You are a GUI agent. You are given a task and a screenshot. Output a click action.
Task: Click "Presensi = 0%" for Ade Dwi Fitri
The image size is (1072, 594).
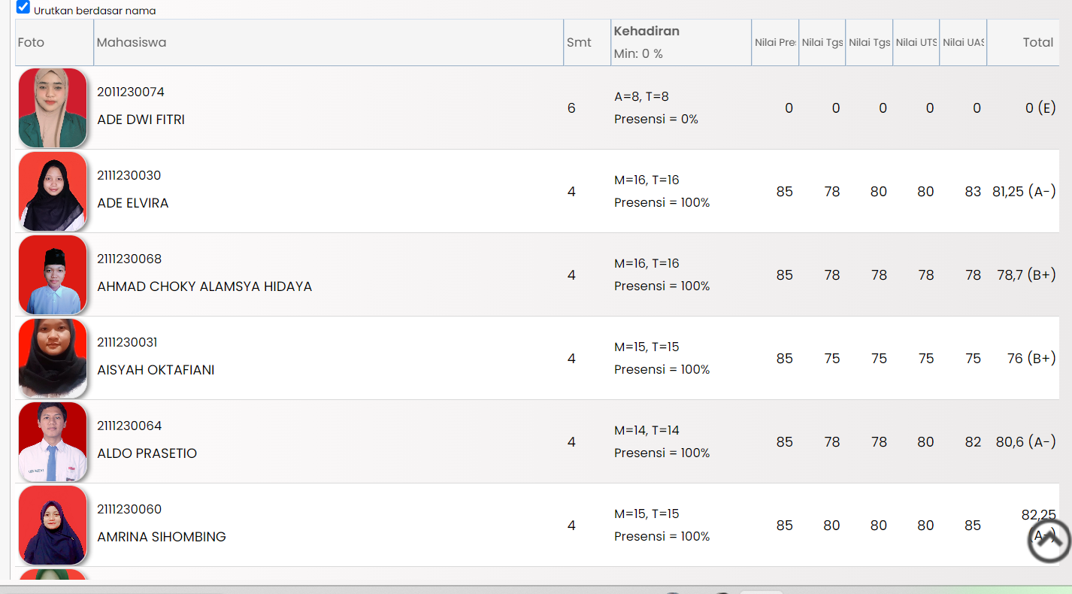coord(656,120)
